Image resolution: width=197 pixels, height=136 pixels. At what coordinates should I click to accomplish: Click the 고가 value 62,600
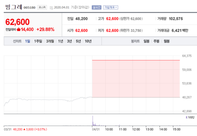(112, 19)
